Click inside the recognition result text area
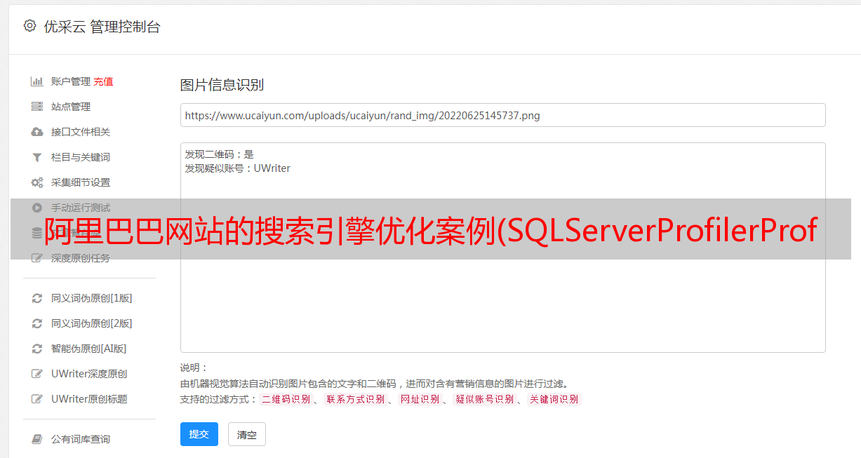 point(502,248)
